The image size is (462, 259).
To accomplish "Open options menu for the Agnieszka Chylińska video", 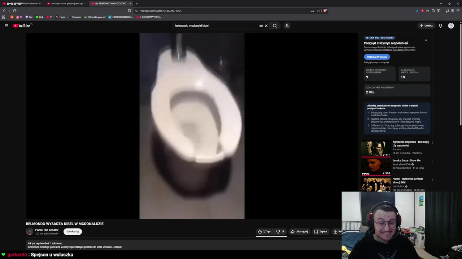I will (432, 142).
